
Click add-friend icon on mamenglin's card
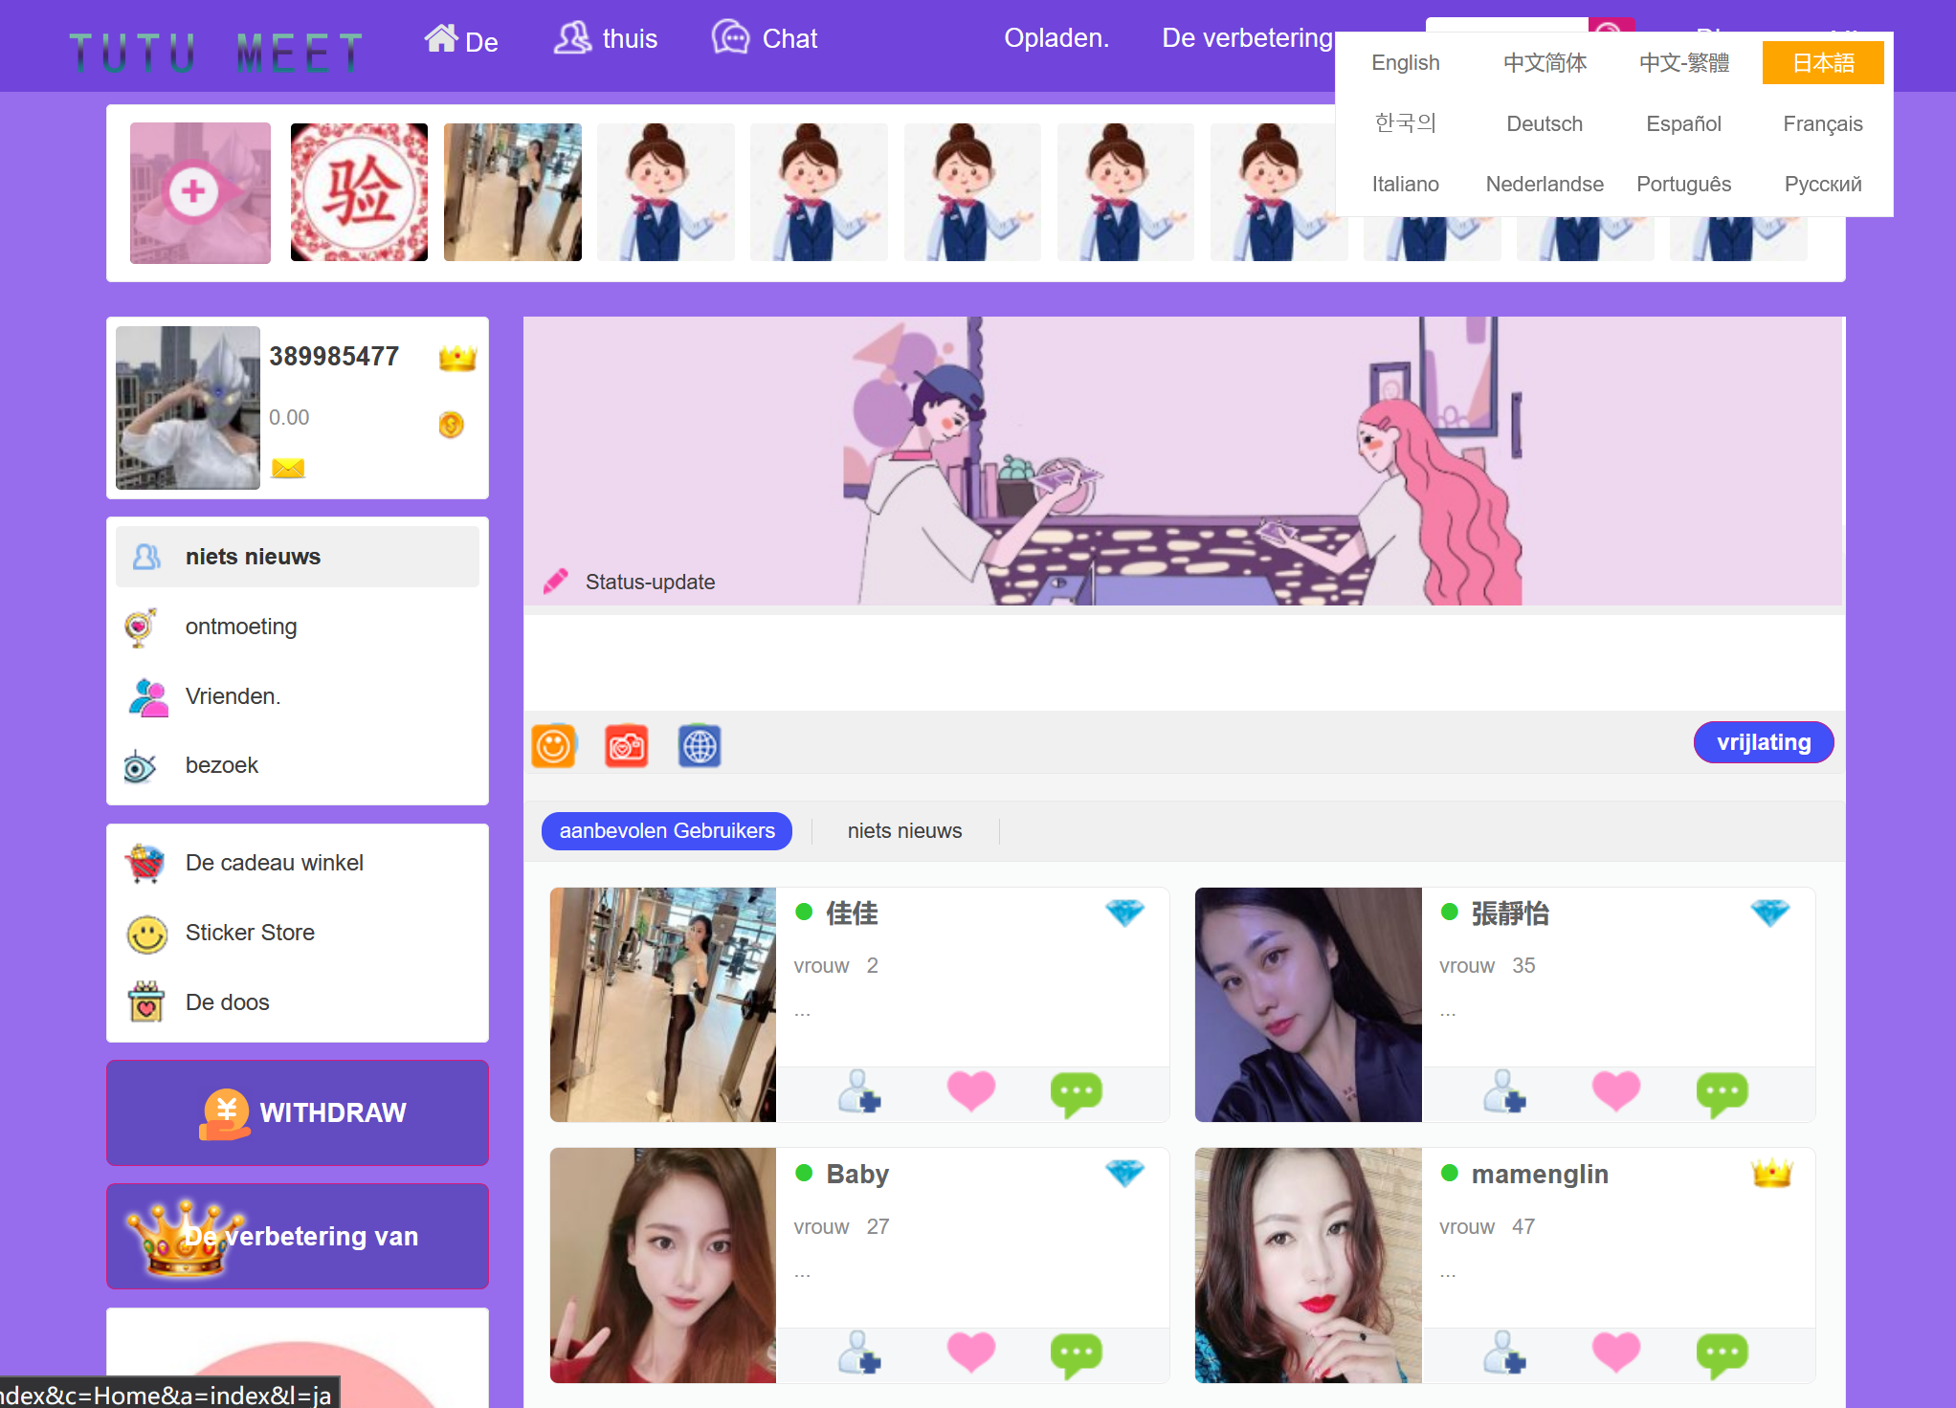click(1504, 1353)
